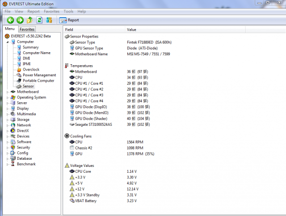This screenshot has height=216, width=286.
Task: Click the Server icon in tree
Action: coord(13,103)
